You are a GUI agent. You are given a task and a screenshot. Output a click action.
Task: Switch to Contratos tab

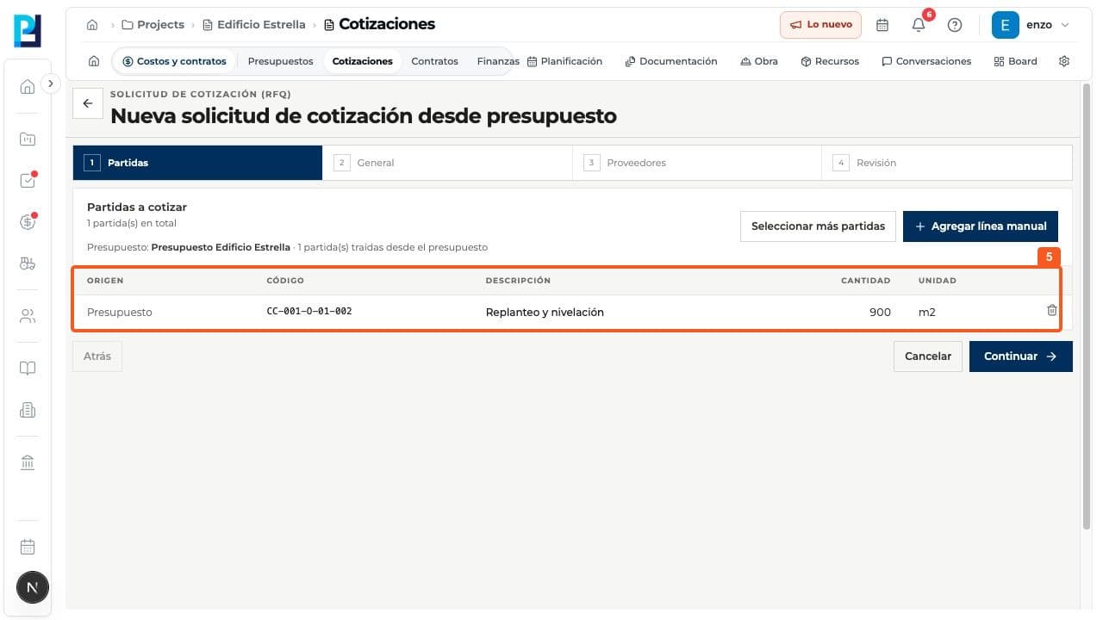click(434, 61)
